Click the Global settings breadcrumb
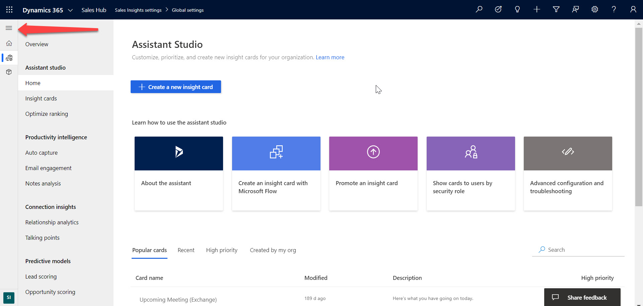643x306 pixels. click(x=188, y=10)
